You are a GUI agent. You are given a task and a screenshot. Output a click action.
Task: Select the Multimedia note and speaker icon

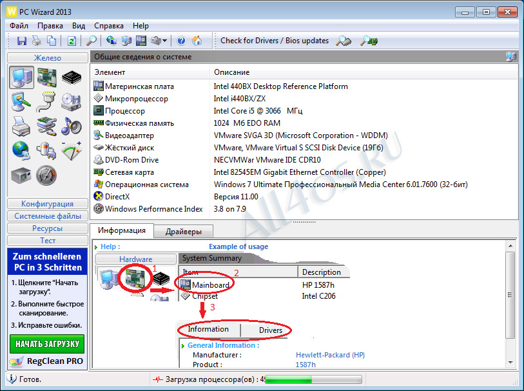[x=72, y=126]
